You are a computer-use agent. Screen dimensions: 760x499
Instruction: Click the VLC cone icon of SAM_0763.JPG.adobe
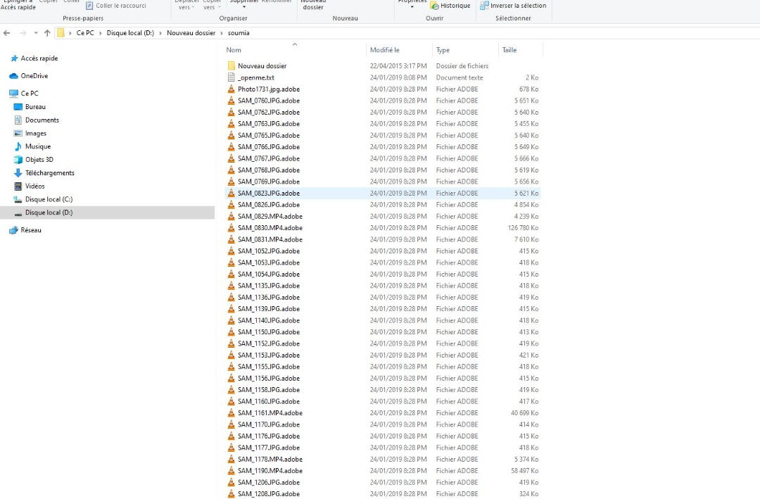pyautogui.click(x=232, y=124)
